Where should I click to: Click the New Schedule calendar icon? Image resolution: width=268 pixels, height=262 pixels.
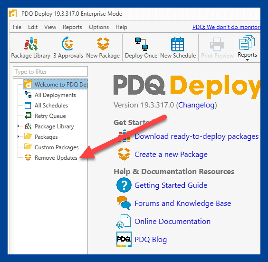coord(177,44)
